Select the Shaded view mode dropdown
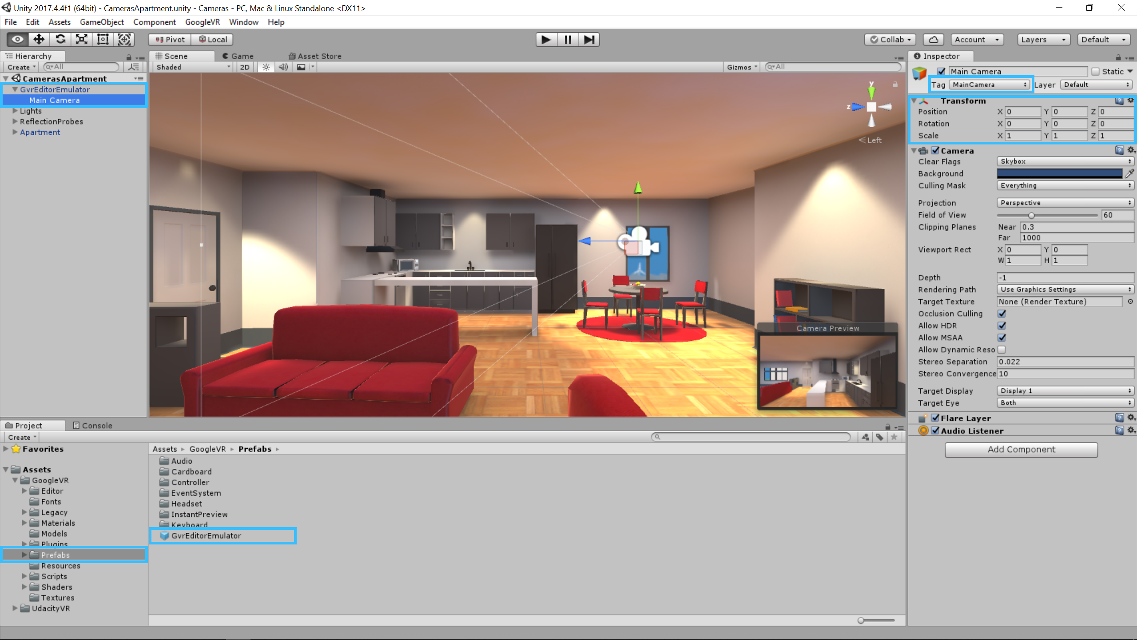The height and width of the screenshot is (640, 1137). [x=192, y=66]
